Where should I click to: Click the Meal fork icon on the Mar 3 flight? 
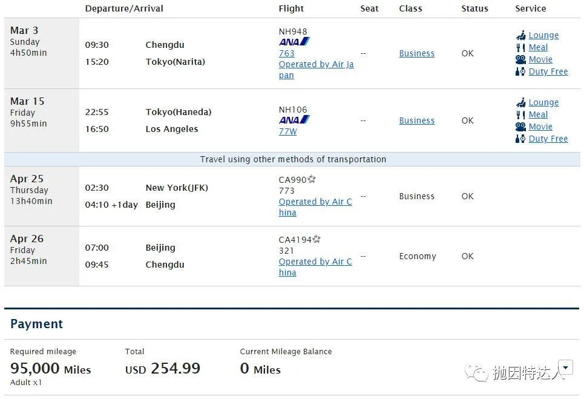point(521,47)
